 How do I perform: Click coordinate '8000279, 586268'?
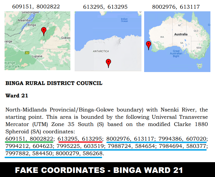tap(79, 153)
